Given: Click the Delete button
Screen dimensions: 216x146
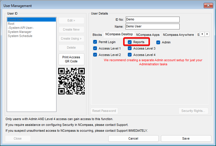Looking at the screenshot, I should coord(71,48).
